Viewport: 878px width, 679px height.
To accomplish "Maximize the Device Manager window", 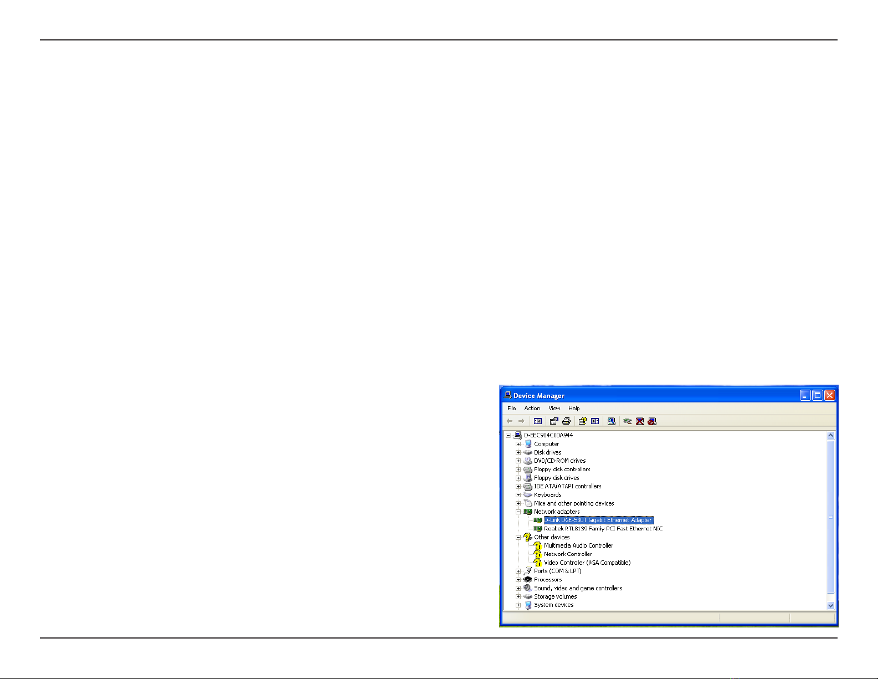I will 818,395.
